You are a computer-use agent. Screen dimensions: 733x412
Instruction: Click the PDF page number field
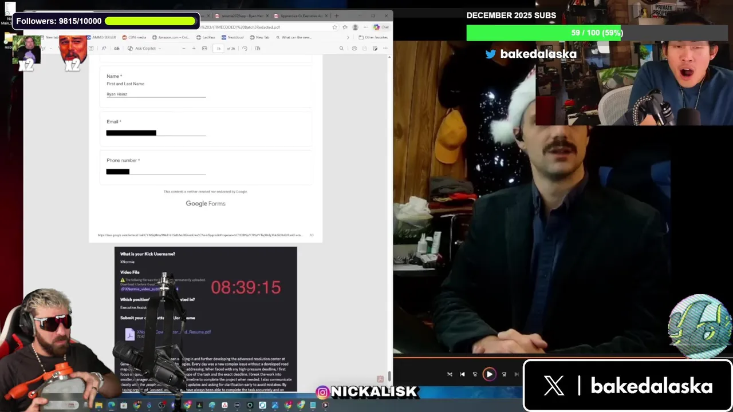click(218, 49)
